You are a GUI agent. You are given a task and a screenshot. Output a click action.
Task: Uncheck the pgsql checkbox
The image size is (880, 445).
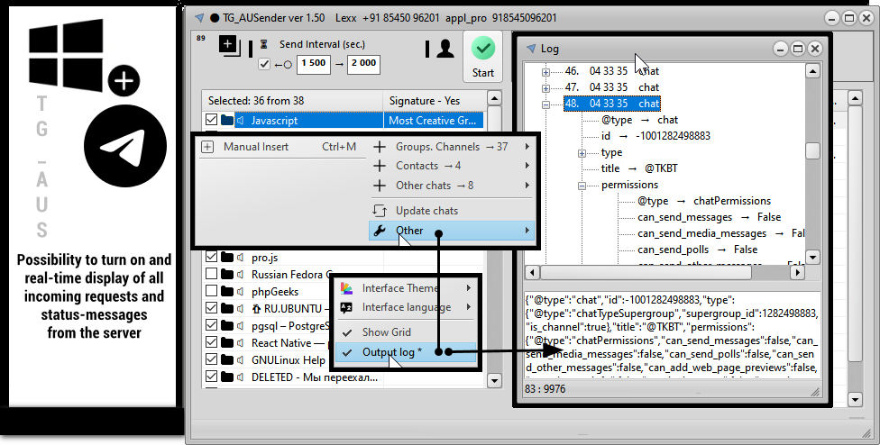coord(211,325)
